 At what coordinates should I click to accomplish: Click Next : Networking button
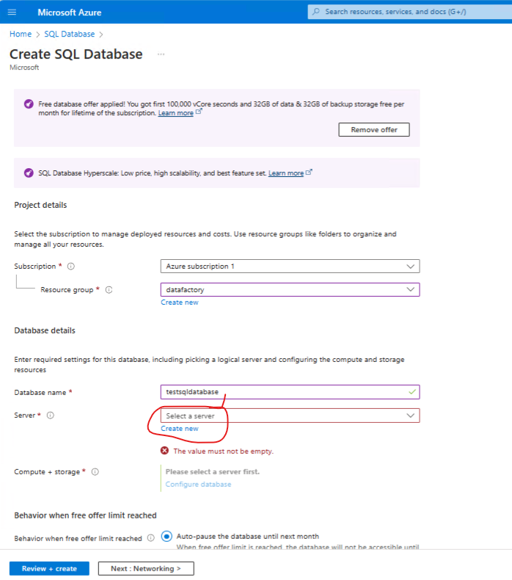tap(146, 568)
